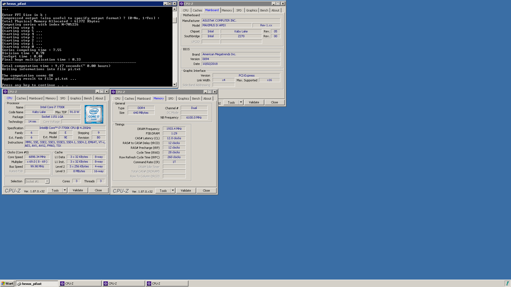Image resolution: width=511 pixels, height=287 pixels.
Task: Open the Memory tab in CPU window
Action: point(51,98)
